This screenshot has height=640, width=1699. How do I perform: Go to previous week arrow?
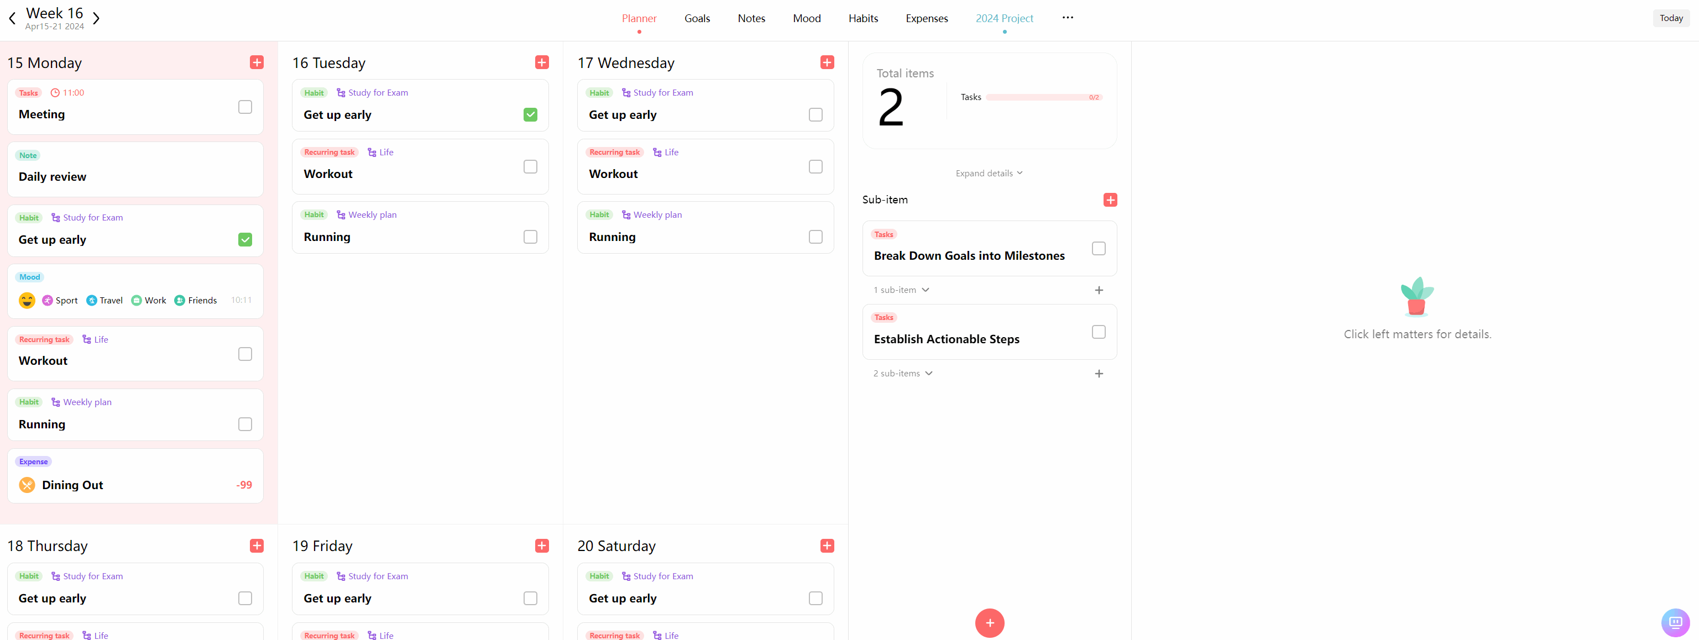coord(12,18)
